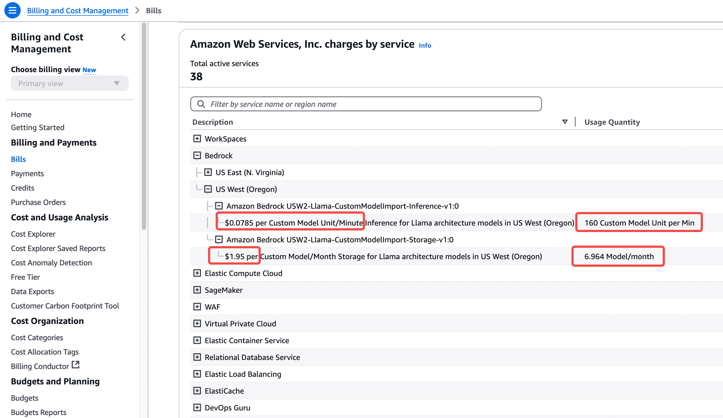This screenshot has height=418, width=723.
Task: Expand the SageMaker charges row
Action: 197,290
